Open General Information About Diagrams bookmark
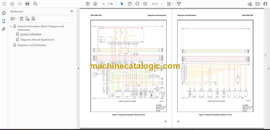Image resolution: width=270 pixels, height=130 pixels. point(40,28)
